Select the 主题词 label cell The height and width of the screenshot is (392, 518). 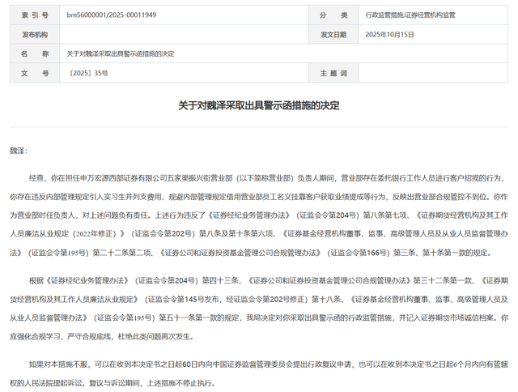click(x=333, y=73)
